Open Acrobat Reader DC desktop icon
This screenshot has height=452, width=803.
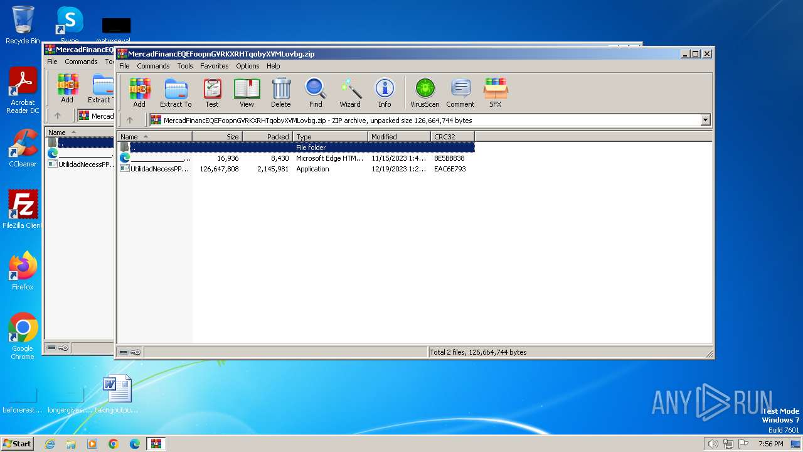(23, 90)
